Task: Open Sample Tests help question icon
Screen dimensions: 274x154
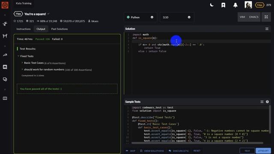Action: pyautogui.click(x=267, y=102)
